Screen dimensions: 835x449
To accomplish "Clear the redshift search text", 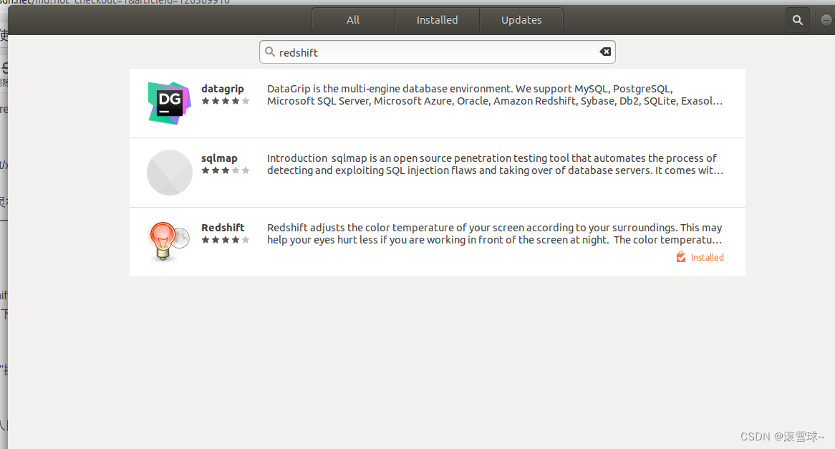I will coord(605,52).
